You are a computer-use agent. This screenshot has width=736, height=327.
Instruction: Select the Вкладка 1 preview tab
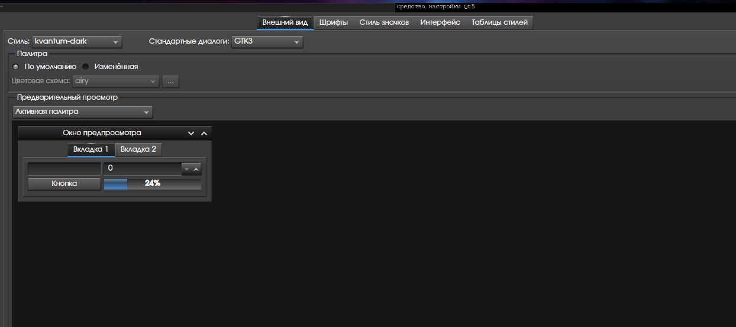coord(91,149)
